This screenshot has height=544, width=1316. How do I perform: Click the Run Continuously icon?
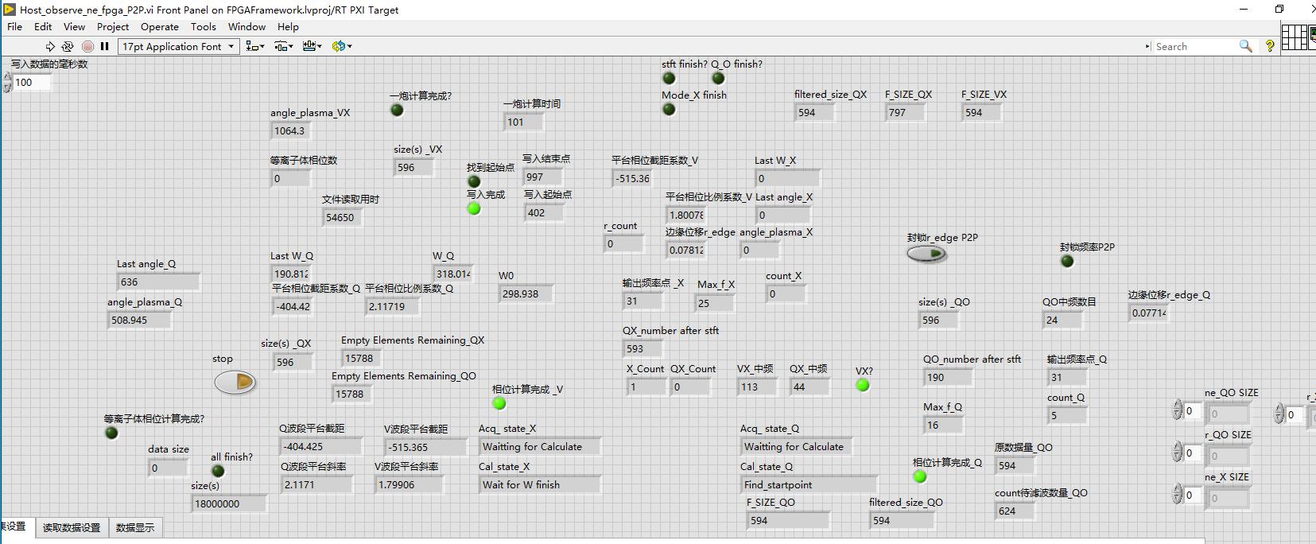69,47
